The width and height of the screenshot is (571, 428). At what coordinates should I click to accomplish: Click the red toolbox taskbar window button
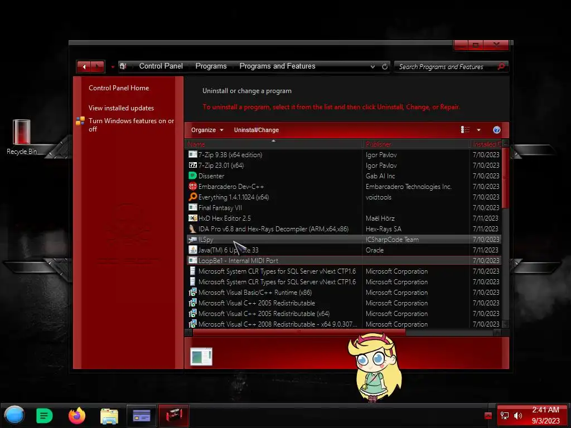[x=174, y=416]
